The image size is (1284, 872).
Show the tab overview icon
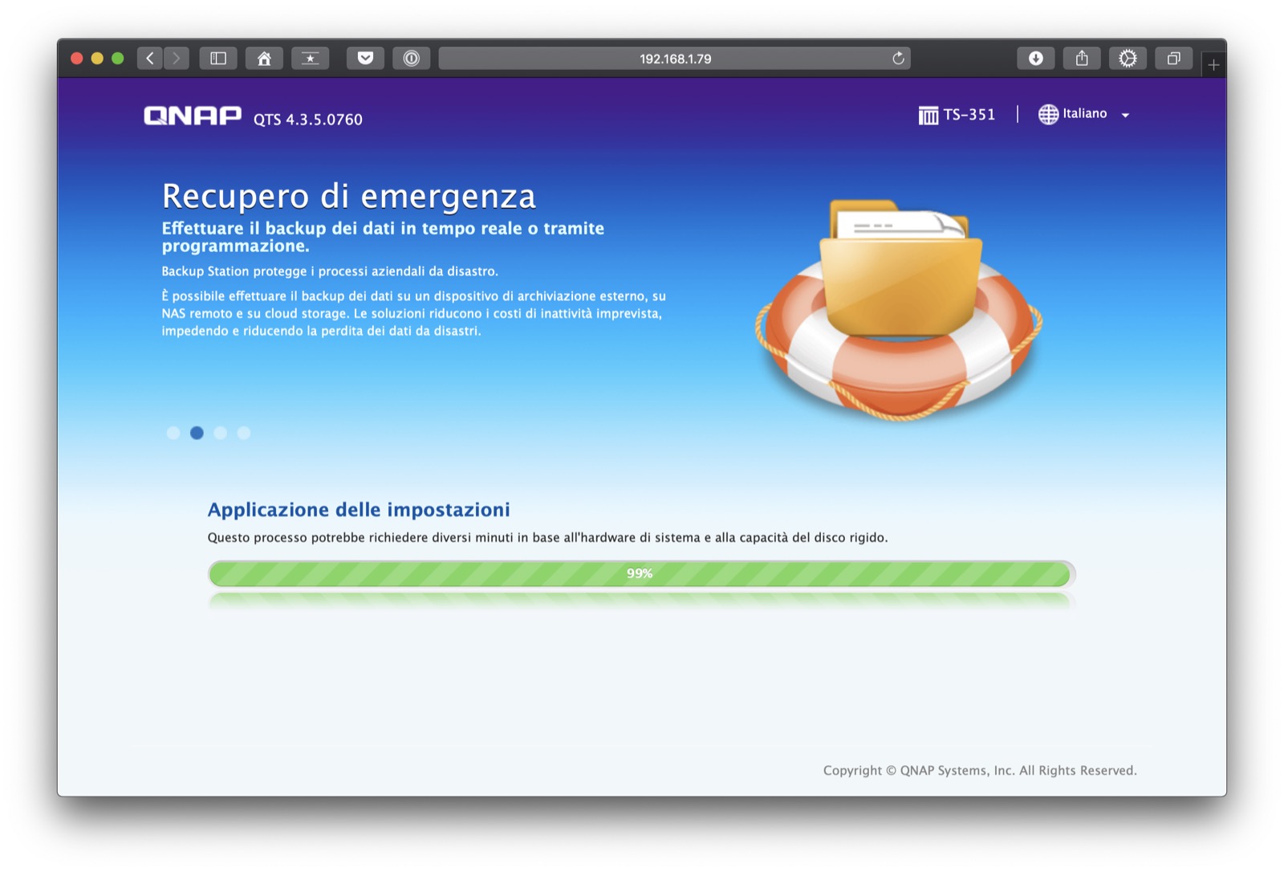pyautogui.click(x=1173, y=58)
